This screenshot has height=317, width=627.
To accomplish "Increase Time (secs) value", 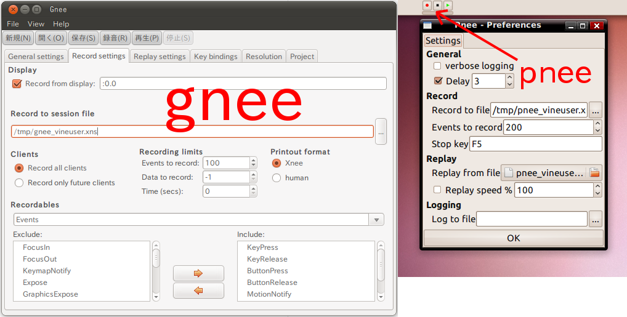I will pos(254,189).
